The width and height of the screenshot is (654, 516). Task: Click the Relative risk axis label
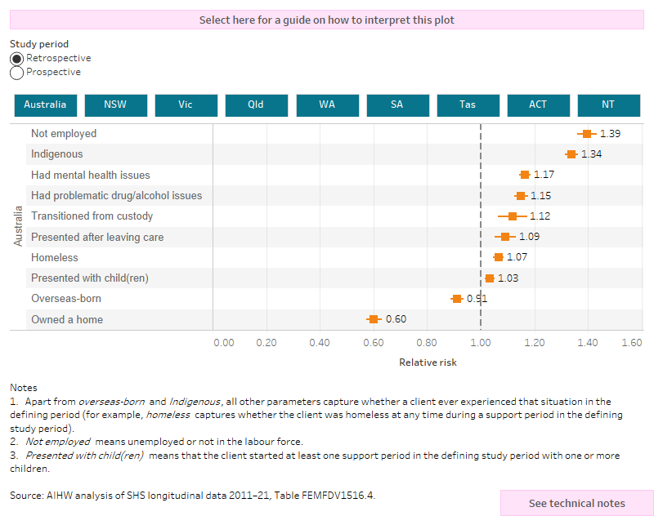[x=428, y=362]
